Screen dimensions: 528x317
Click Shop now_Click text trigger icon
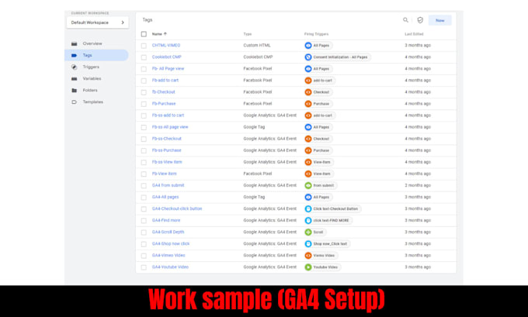307,243
